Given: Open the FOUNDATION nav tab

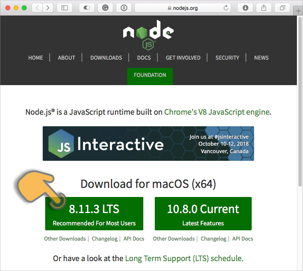Looking at the screenshot, I should pyautogui.click(x=150, y=76).
